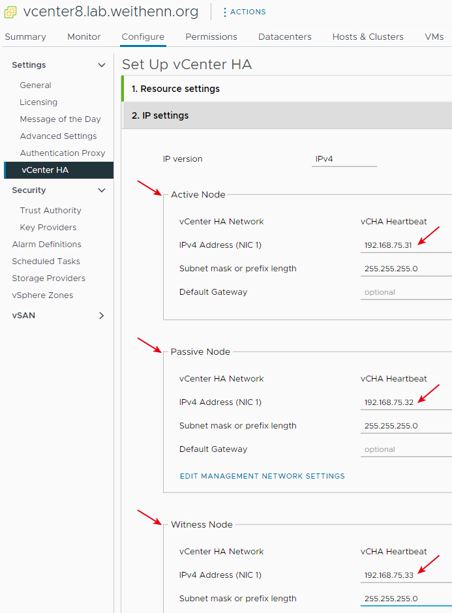Open the Permissions tab

pyautogui.click(x=211, y=37)
